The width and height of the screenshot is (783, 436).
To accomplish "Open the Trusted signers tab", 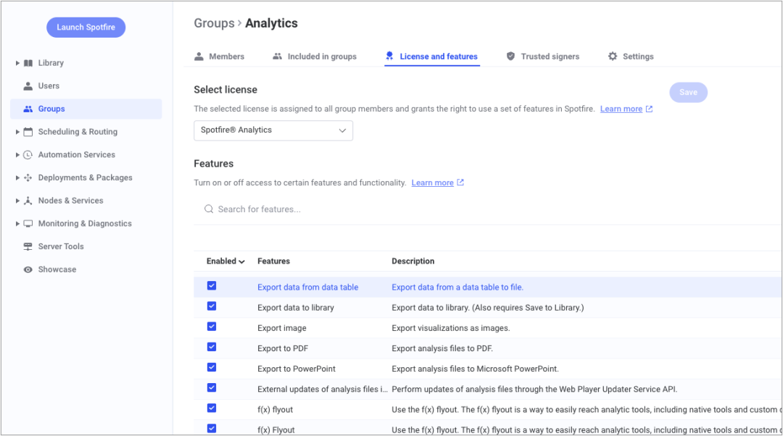I will 543,56.
